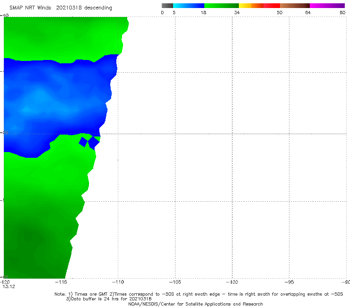
Task: Click the latitude label '-40' at top left
Action: click(x=4, y=16)
